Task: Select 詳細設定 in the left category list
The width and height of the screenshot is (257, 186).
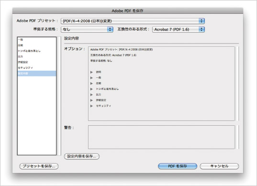Action: pyautogui.click(x=37, y=62)
